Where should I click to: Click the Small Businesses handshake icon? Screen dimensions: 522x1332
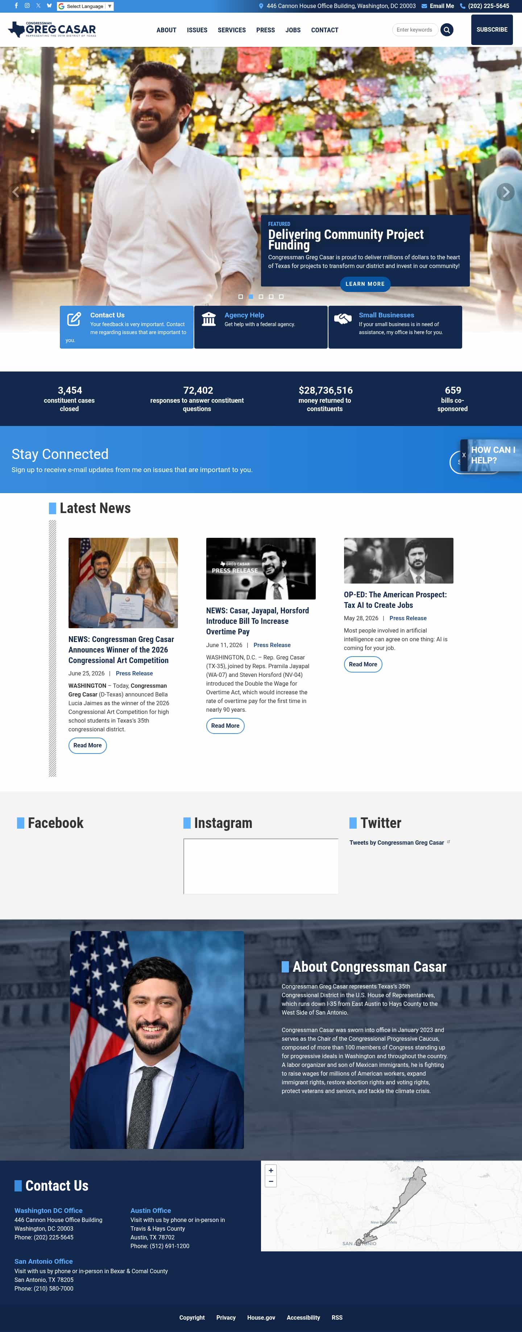tap(343, 319)
